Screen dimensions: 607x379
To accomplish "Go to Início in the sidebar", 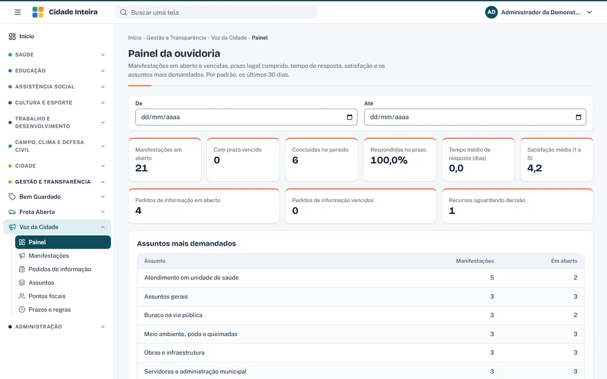I will [57, 36].
